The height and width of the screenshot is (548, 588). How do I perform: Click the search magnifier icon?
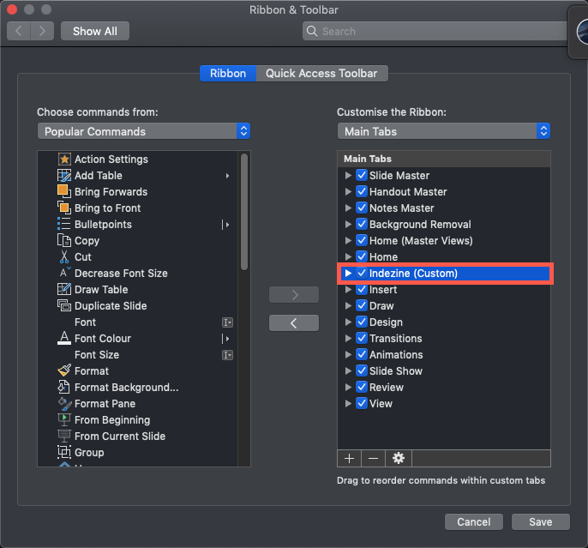[x=312, y=31]
